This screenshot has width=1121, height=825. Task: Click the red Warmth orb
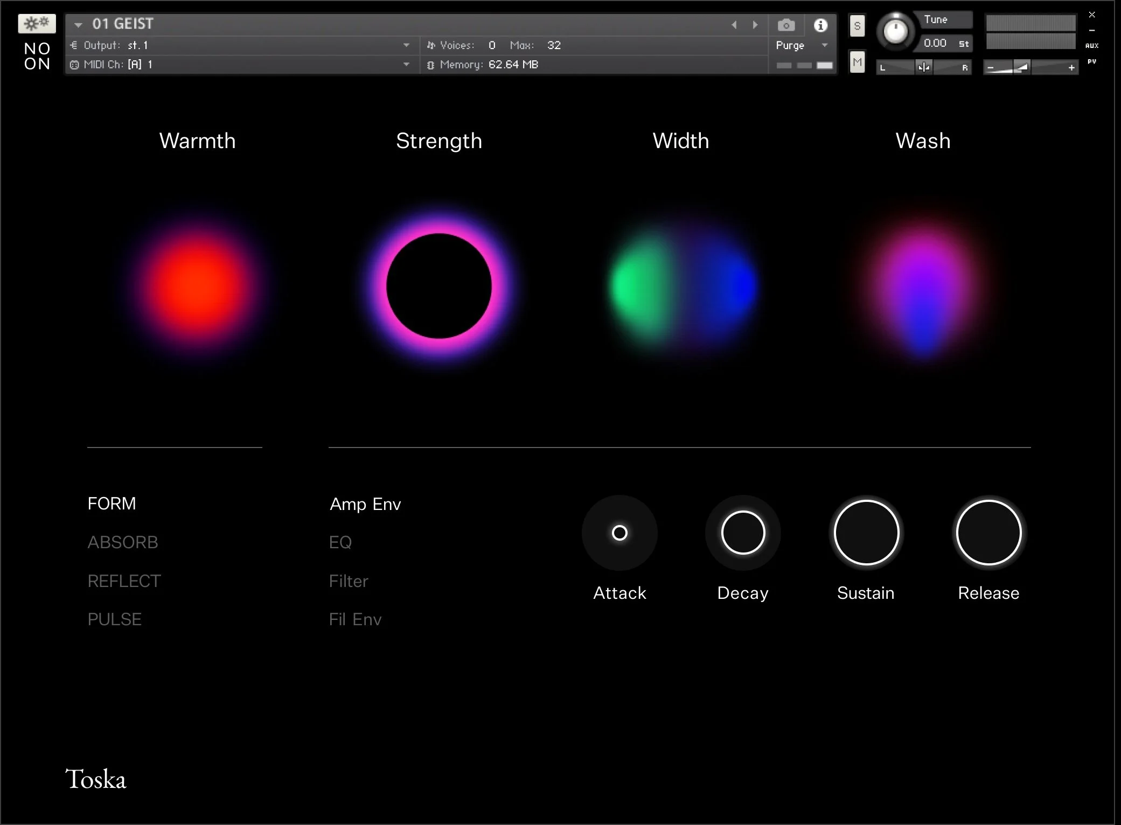tap(197, 285)
